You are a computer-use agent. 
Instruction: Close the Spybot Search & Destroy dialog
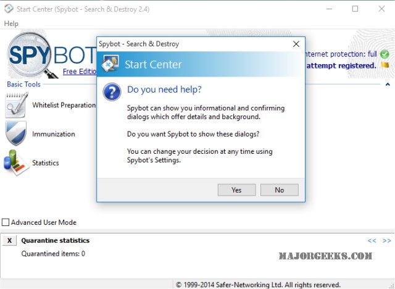coord(296,44)
